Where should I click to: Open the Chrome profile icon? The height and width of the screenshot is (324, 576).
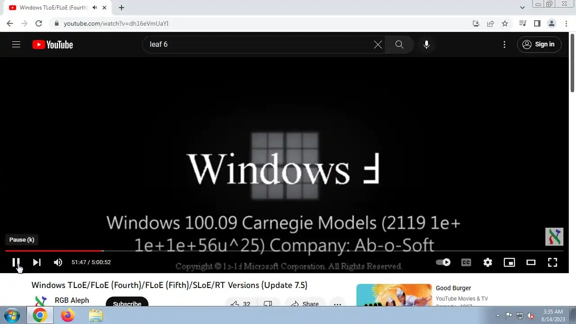click(552, 23)
